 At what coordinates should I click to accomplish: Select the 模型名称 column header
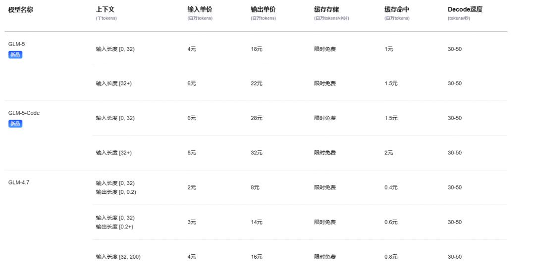21,9
